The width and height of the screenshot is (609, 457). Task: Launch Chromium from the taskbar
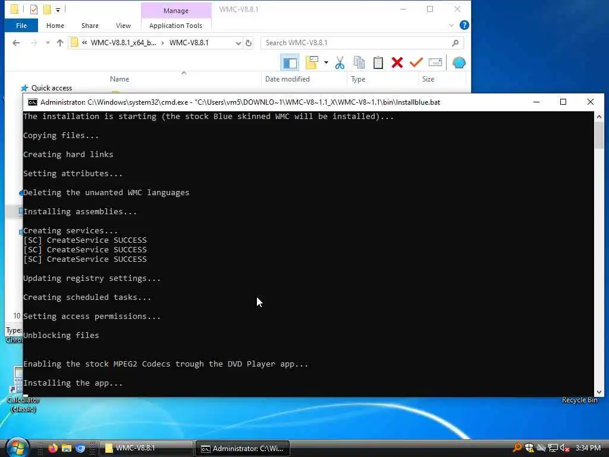point(80,448)
